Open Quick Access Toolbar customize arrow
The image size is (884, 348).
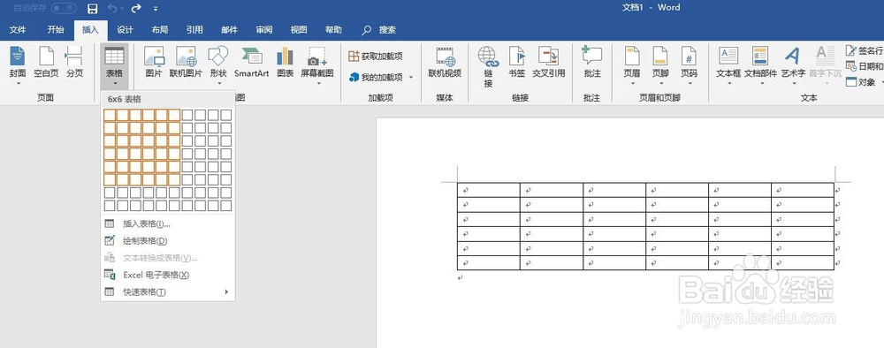point(156,9)
